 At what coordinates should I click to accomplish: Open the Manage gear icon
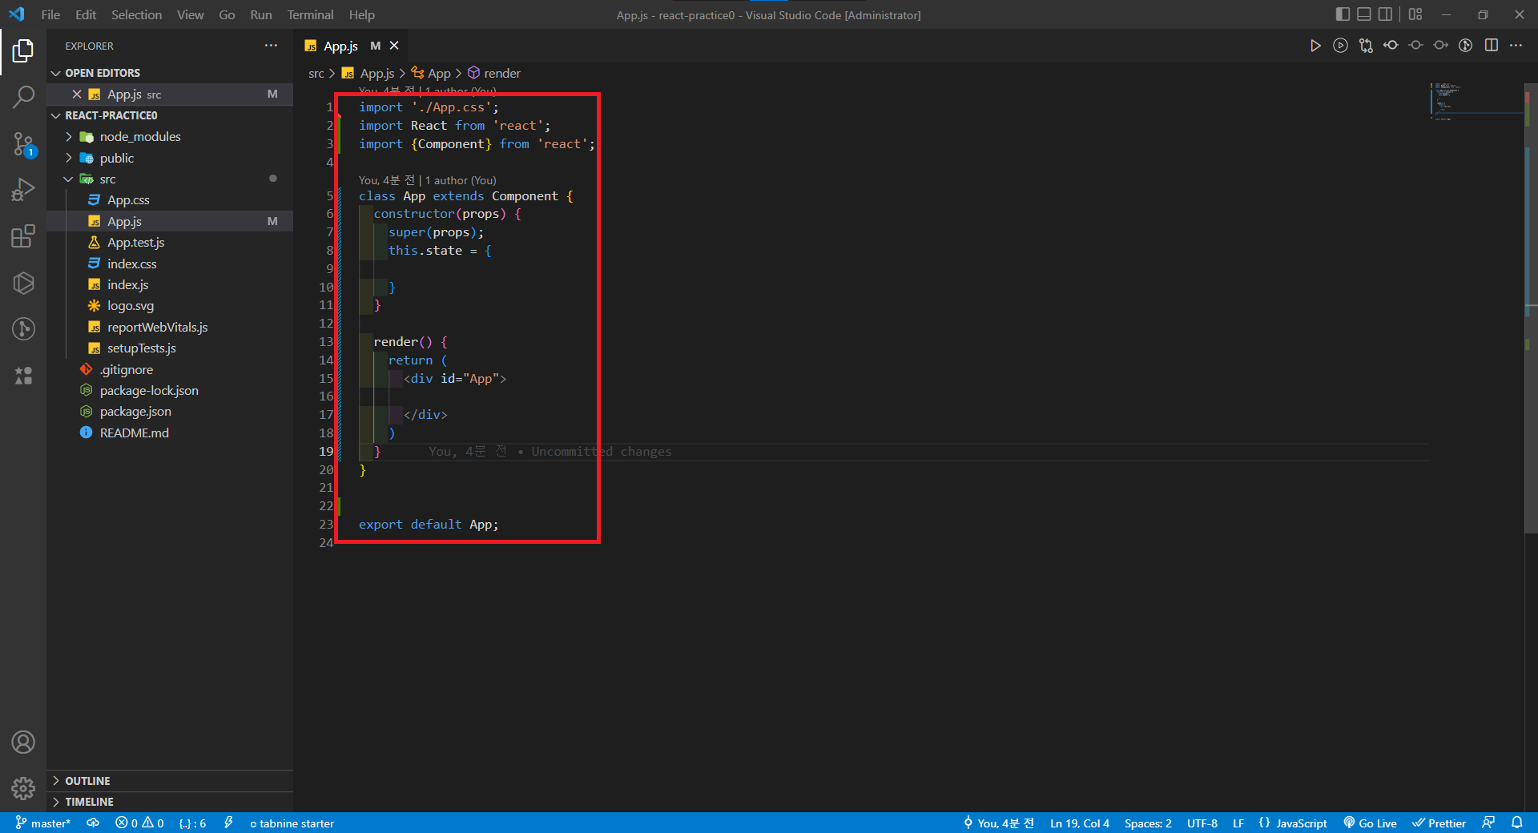coord(23,788)
